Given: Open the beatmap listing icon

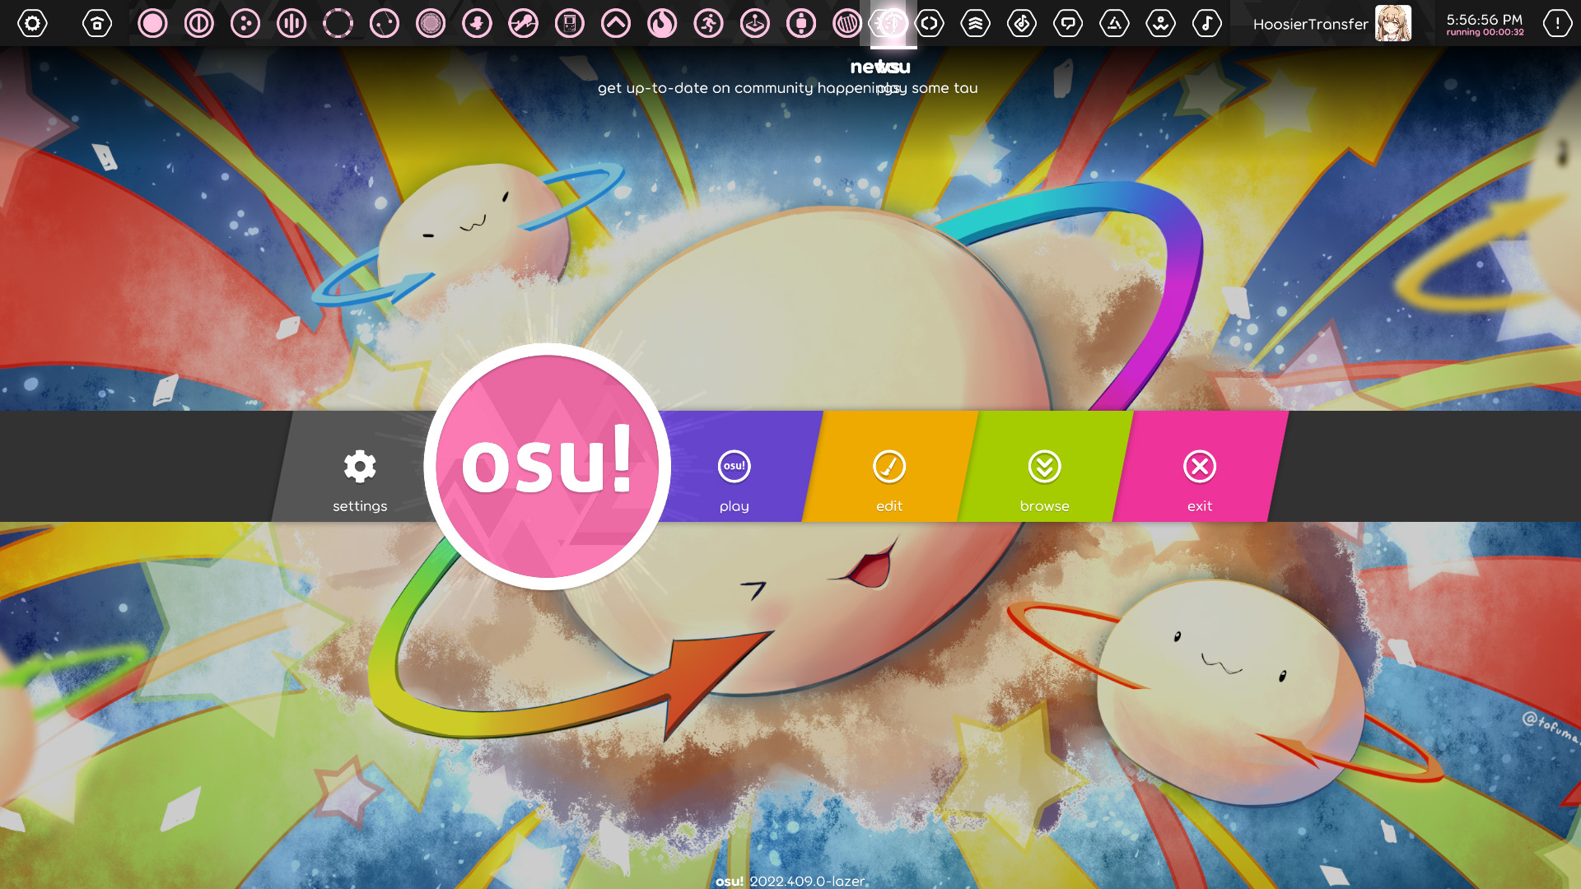Looking at the screenshot, I should [x=1022, y=23].
